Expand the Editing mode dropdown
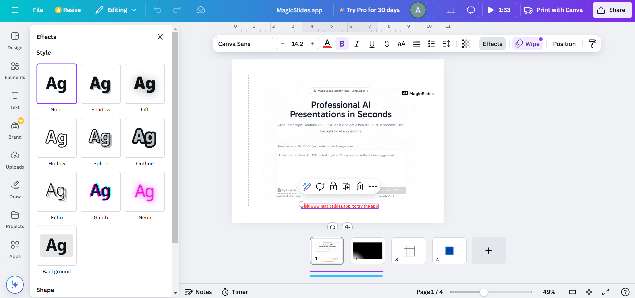The height and width of the screenshot is (298, 635). point(116,10)
